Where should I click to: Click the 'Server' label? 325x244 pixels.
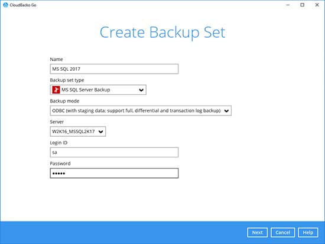[x=57, y=122]
